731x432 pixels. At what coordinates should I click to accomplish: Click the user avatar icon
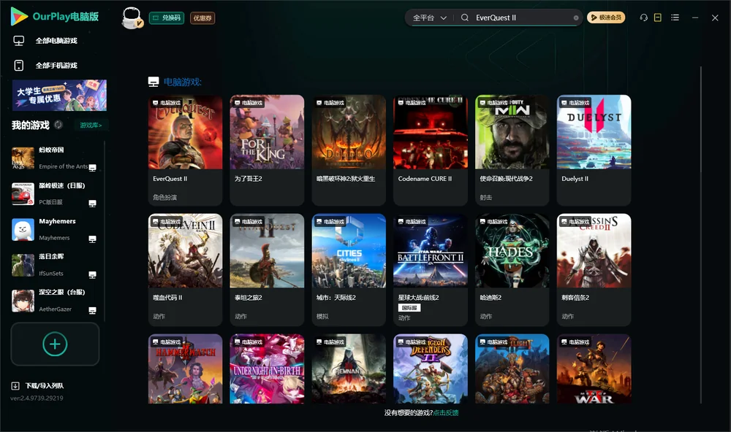point(132,18)
